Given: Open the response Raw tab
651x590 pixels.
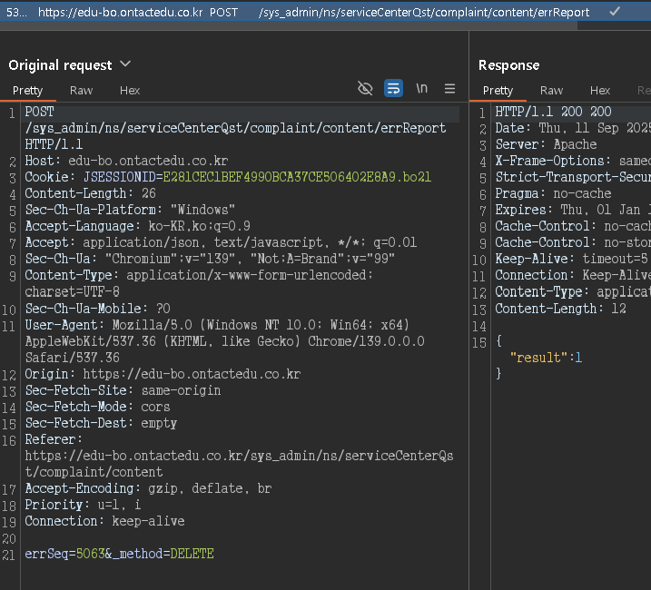Looking at the screenshot, I should click(551, 90).
